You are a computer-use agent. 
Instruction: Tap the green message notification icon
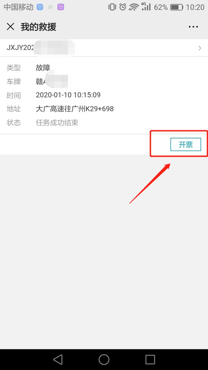pyautogui.click(x=50, y=7)
